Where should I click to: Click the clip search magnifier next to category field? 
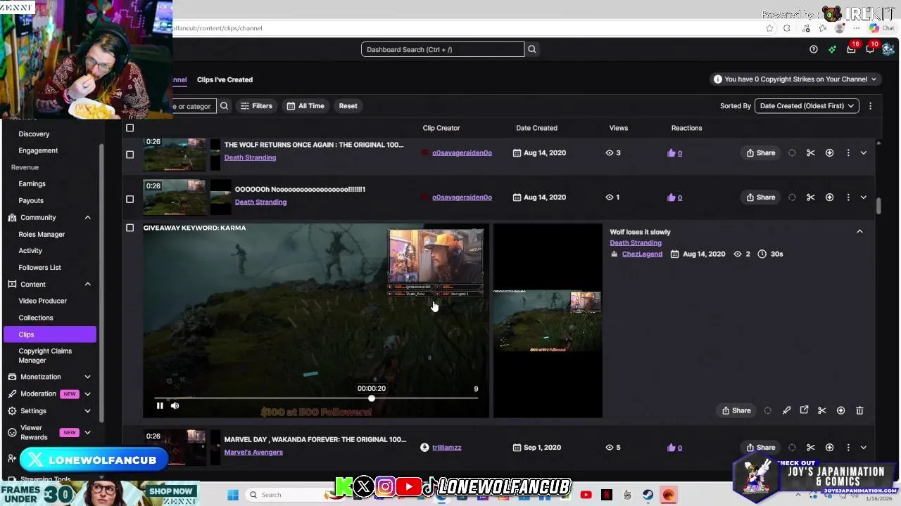(x=224, y=106)
